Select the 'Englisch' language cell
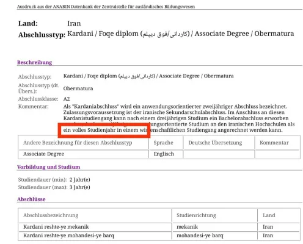Image resolution: width=303 pixels, height=244 pixels. pos(164,154)
